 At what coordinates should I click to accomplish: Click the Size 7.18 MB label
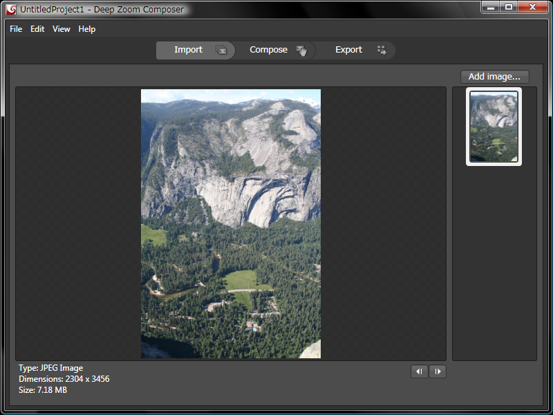[43, 390]
